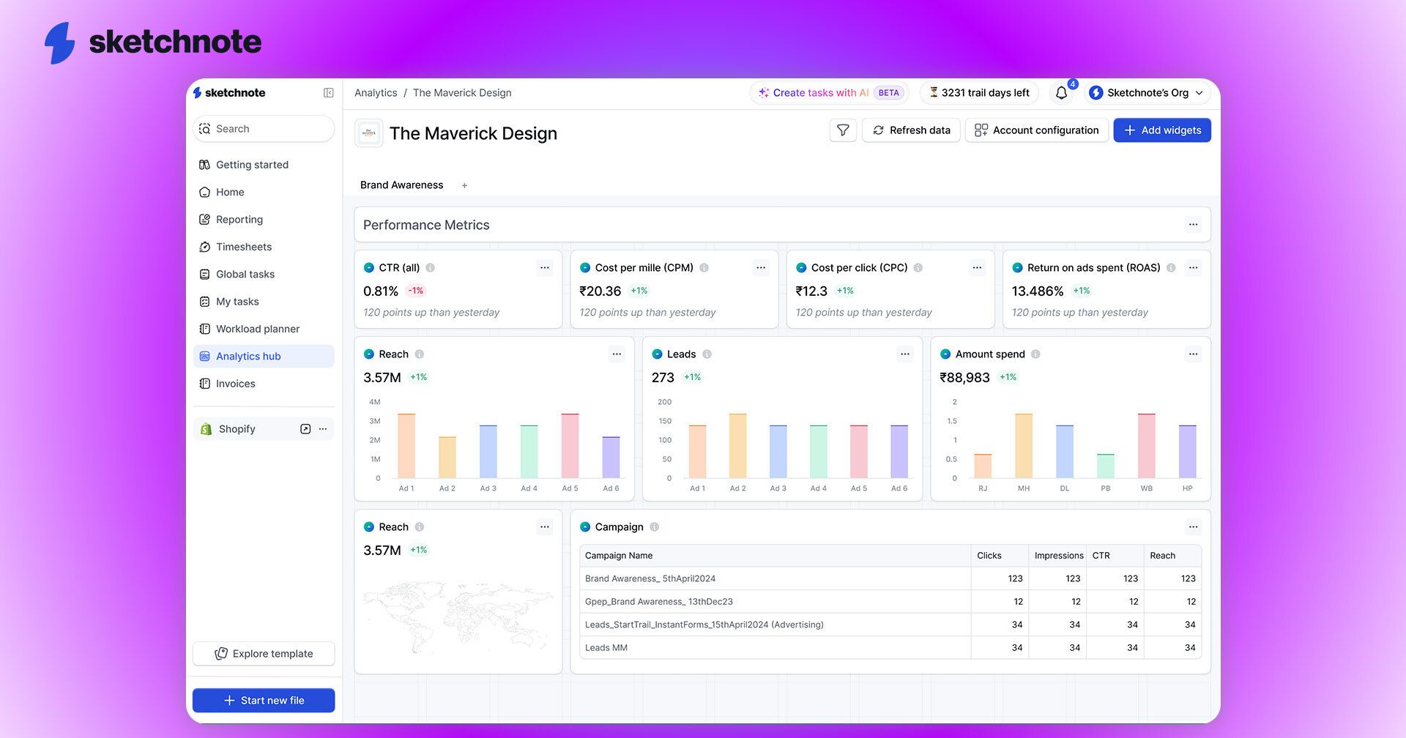This screenshot has width=1406, height=738.
Task: Collapse the sidebar panel icon
Action: (329, 93)
